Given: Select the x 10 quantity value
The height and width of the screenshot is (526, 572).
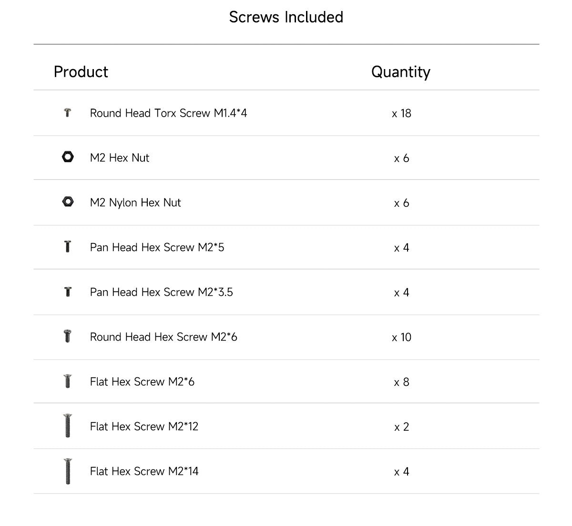Looking at the screenshot, I should (x=401, y=337).
